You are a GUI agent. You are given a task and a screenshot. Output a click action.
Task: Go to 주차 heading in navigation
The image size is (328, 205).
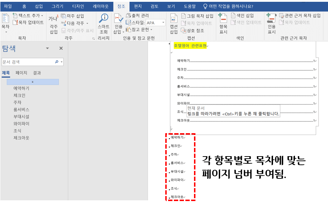coord(17,103)
